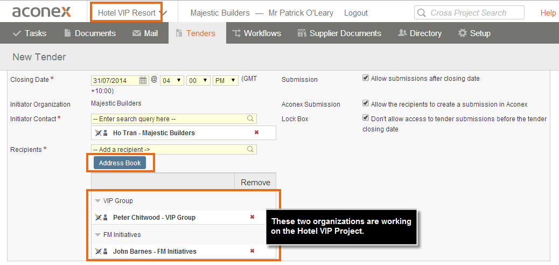Click the Mr Patrick O'Leary user name
Image resolution: width=559 pixels, height=265 pixels.
click(x=301, y=13)
